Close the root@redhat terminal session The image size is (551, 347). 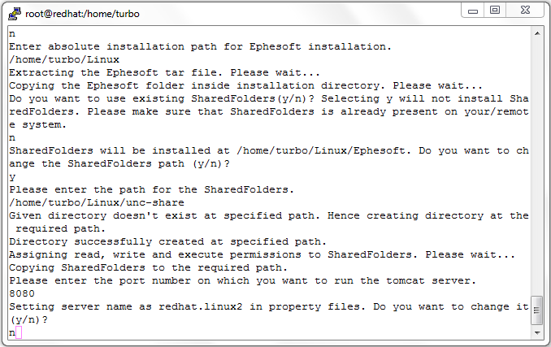pyautogui.click(x=525, y=11)
